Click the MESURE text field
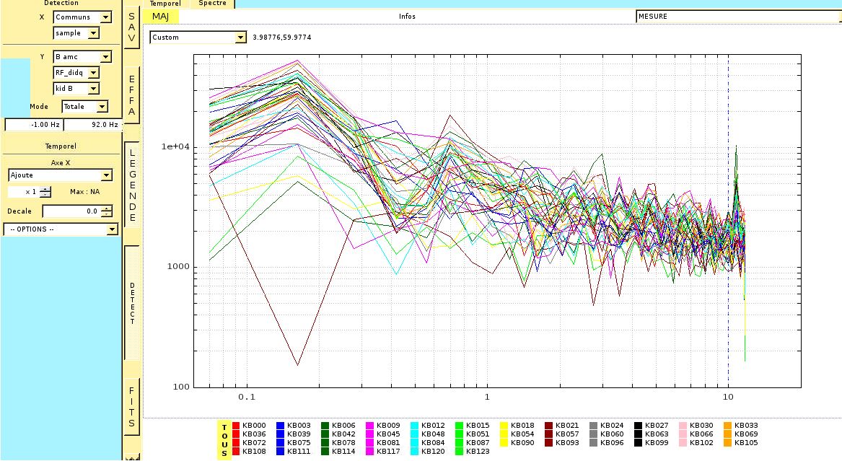Viewport: 842px width, 461px height. coord(737,17)
